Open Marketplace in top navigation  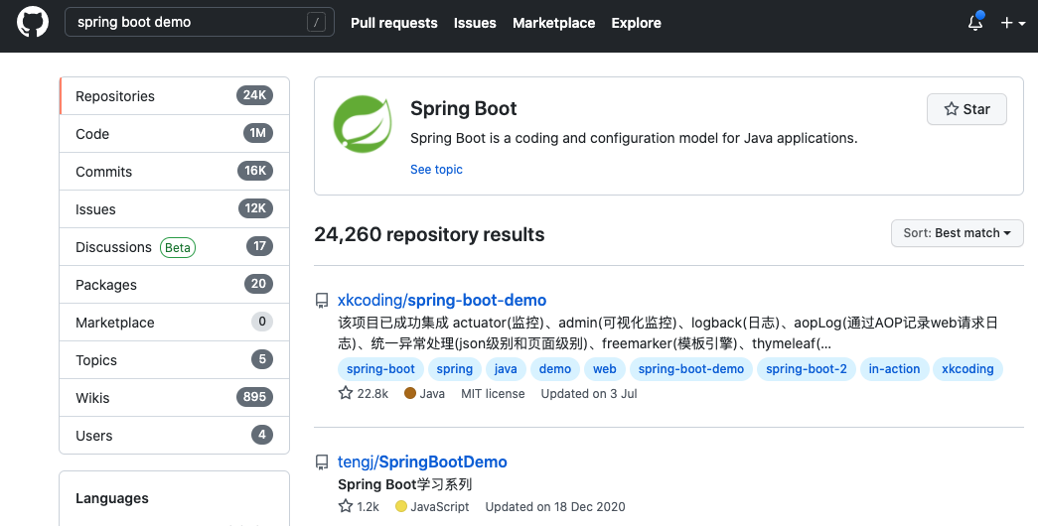pyautogui.click(x=553, y=23)
